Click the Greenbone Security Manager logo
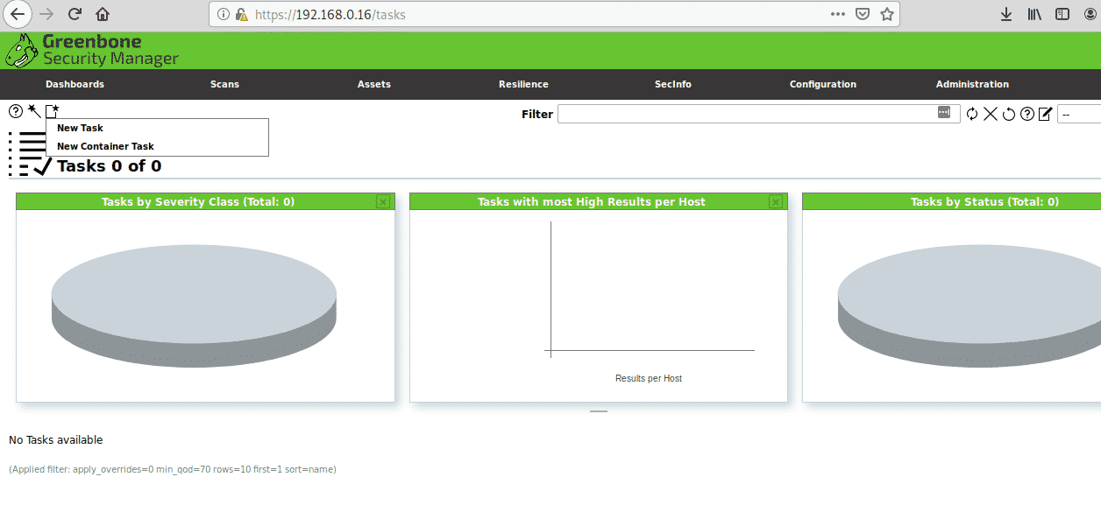Screen dimensions: 1101x512 click(x=91, y=51)
